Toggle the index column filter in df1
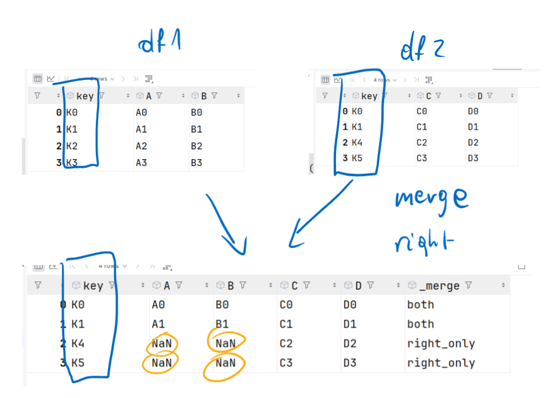This screenshot has width=554, height=398. coord(37,96)
